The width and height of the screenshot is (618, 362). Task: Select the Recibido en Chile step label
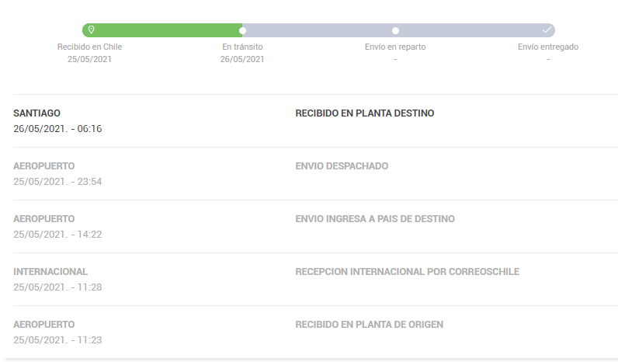pyautogui.click(x=90, y=47)
